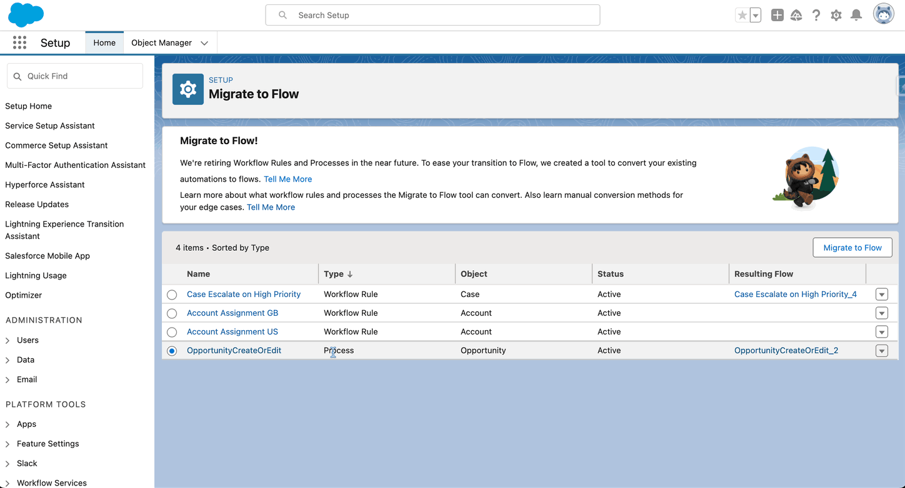Image resolution: width=905 pixels, height=488 pixels.
Task: Click inside the Quick Find search box
Action: [x=75, y=76]
